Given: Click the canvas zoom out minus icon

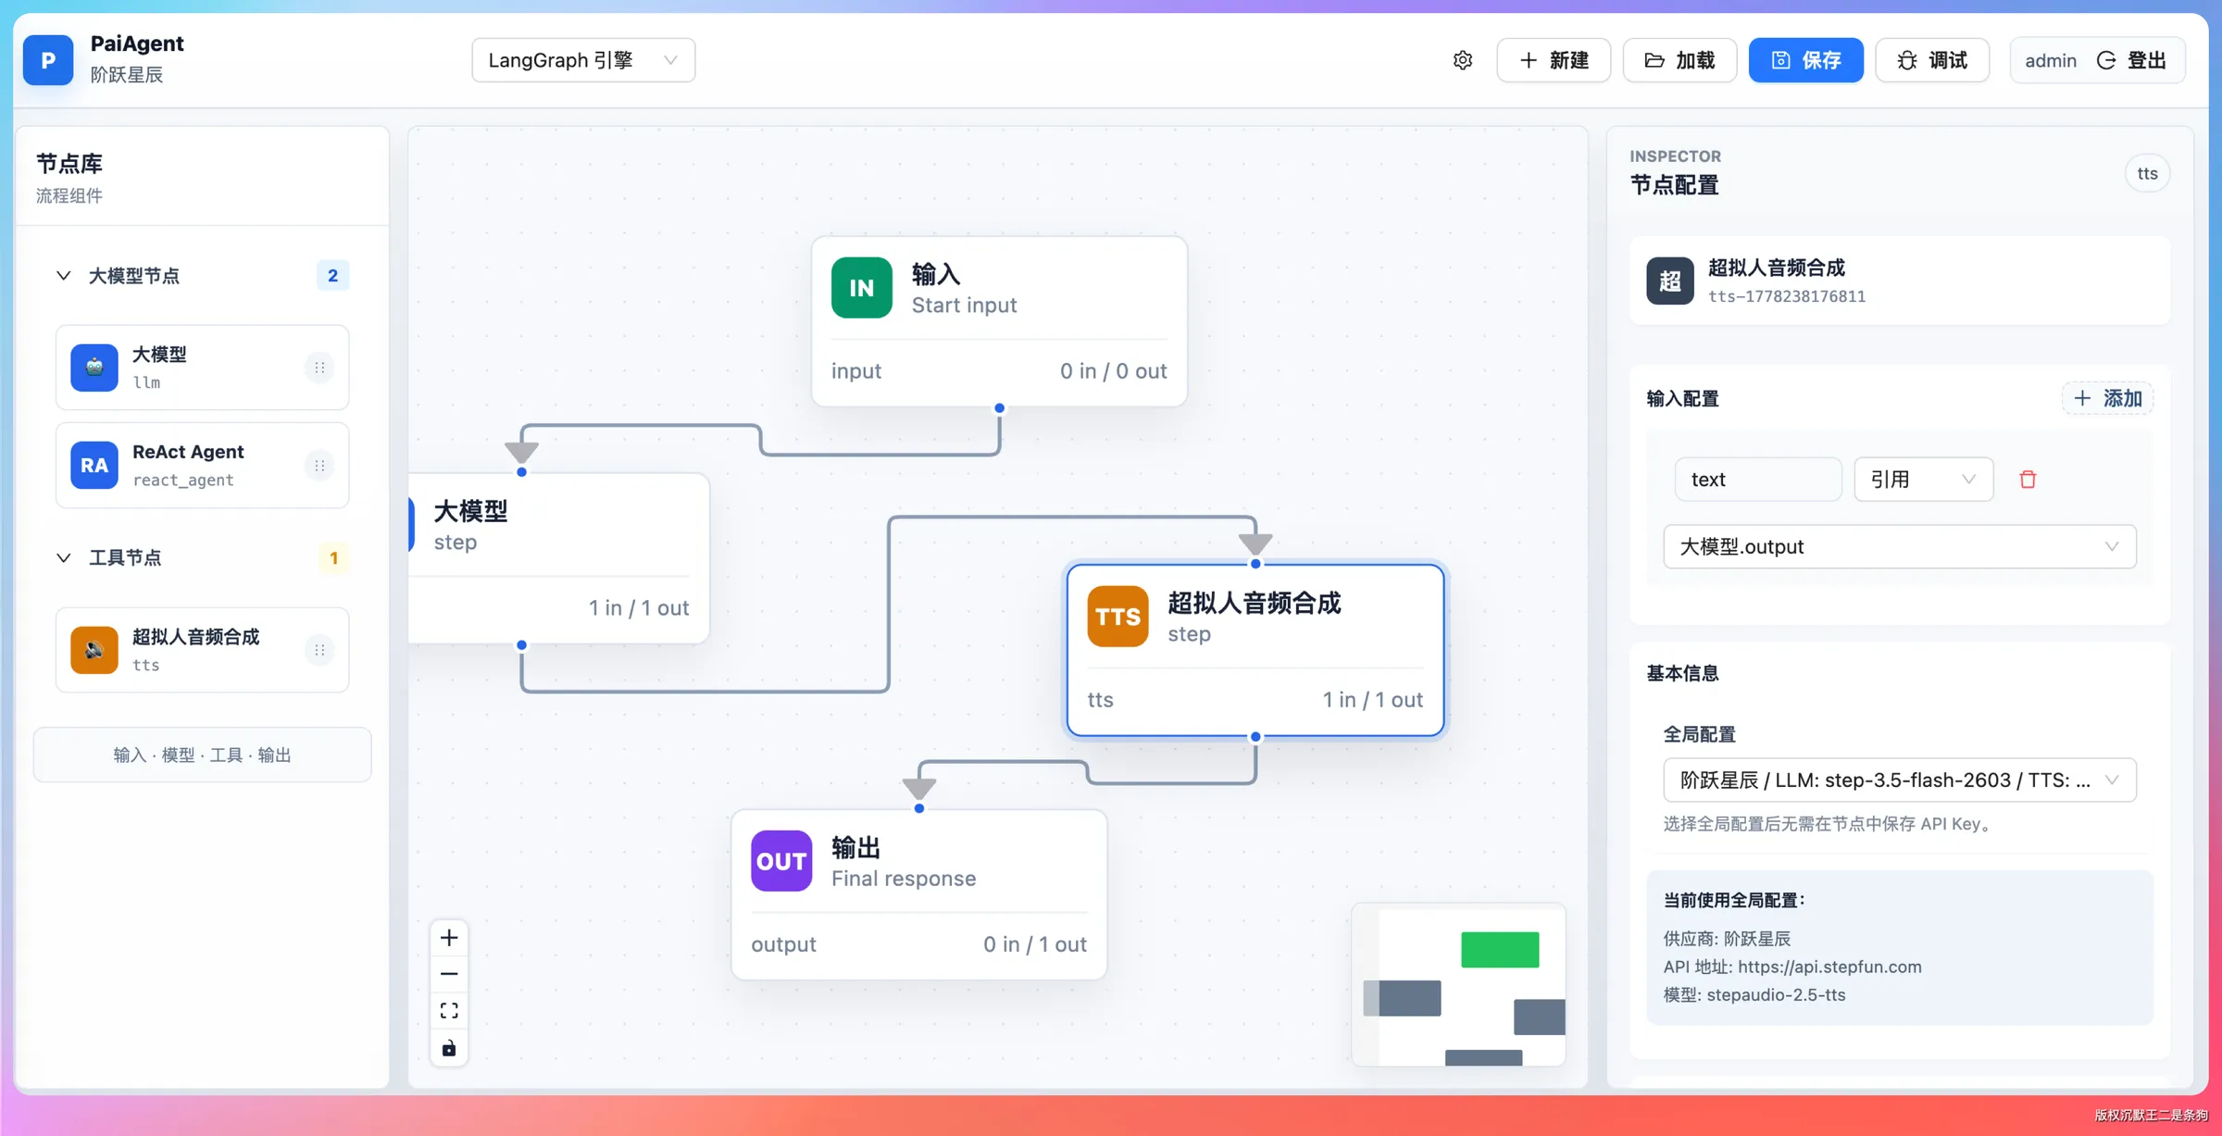Looking at the screenshot, I should pyautogui.click(x=449, y=974).
